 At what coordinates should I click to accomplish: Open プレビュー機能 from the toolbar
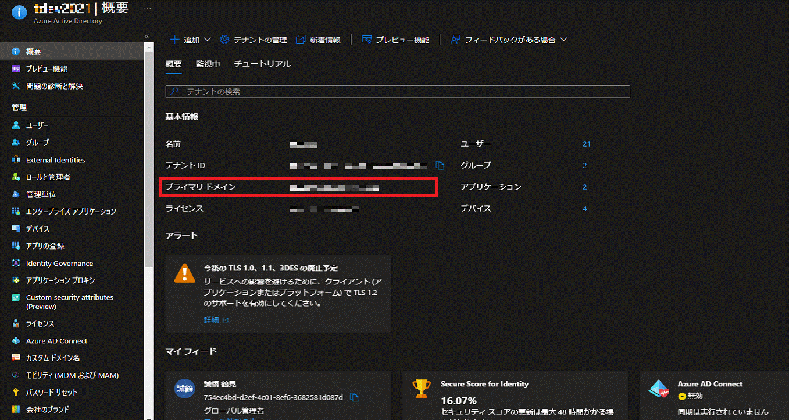(395, 40)
